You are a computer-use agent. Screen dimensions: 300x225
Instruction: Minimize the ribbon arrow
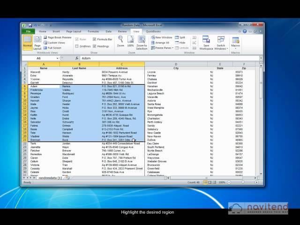240,31
